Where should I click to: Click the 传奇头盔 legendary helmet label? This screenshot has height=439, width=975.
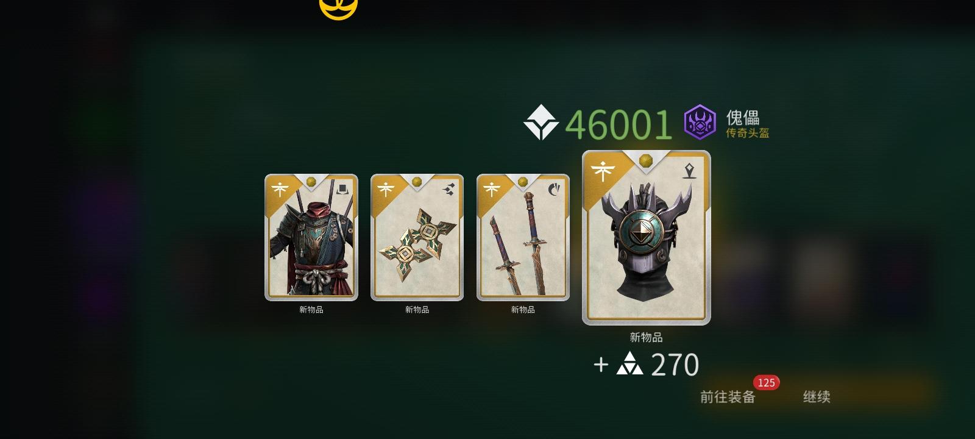747,133
